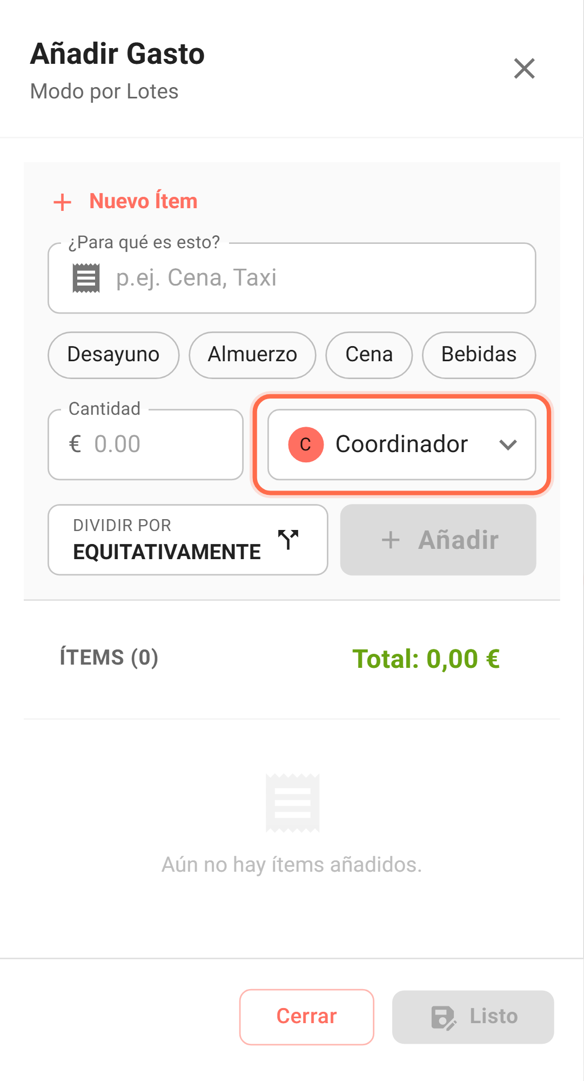The image size is (584, 1081).
Task: Click the receipt icon in description field
Action: 86,278
